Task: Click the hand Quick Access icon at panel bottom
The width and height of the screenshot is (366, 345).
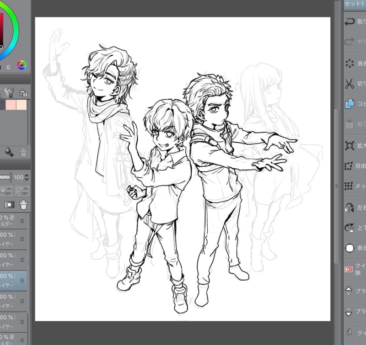Action: pyautogui.click(x=350, y=333)
